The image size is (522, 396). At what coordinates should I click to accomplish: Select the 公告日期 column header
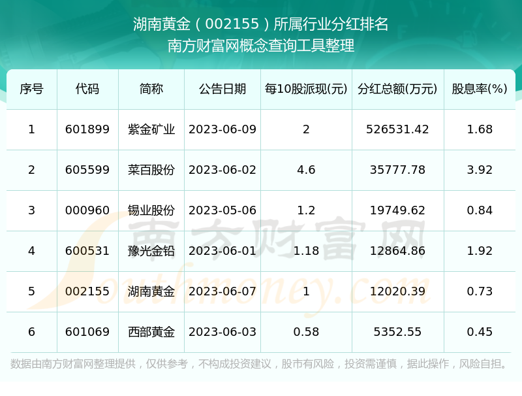(x=223, y=89)
